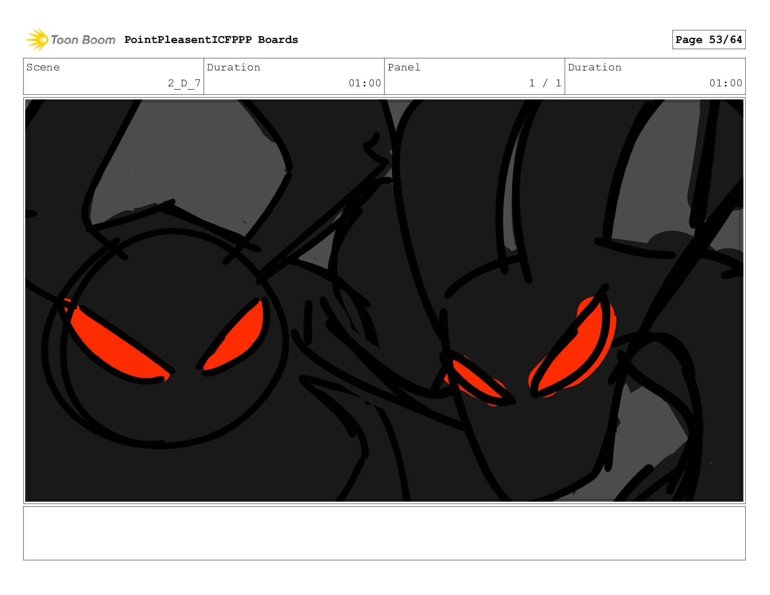Click the 'Panel' header label
The height and width of the screenshot is (595, 770).
[x=404, y=67]
